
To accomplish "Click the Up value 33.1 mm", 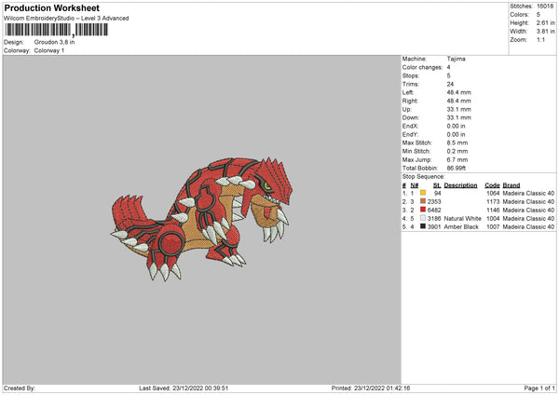I will pos(458,109).
